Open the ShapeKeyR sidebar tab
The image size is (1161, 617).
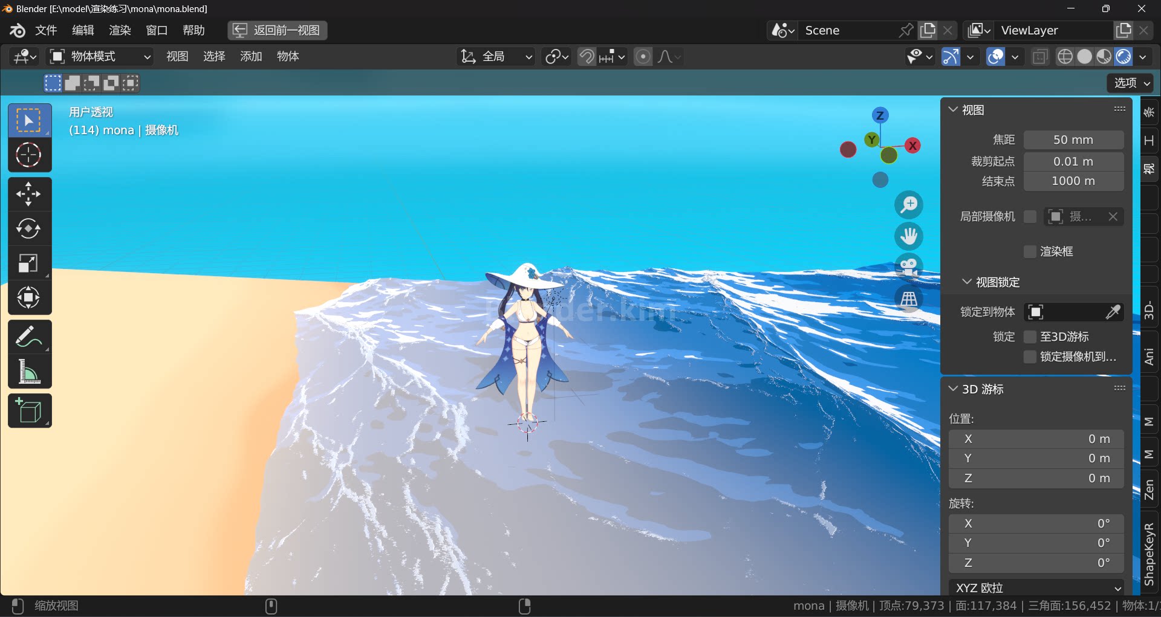[1149, 554]
